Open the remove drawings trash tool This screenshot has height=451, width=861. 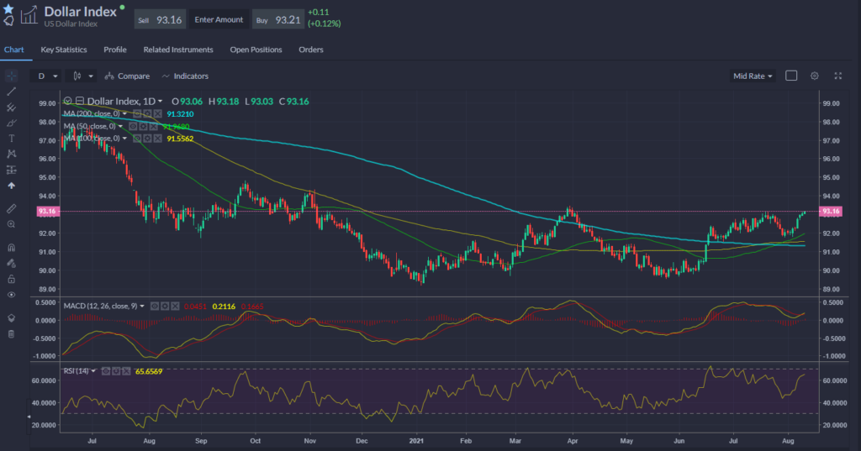coord(12,334)
